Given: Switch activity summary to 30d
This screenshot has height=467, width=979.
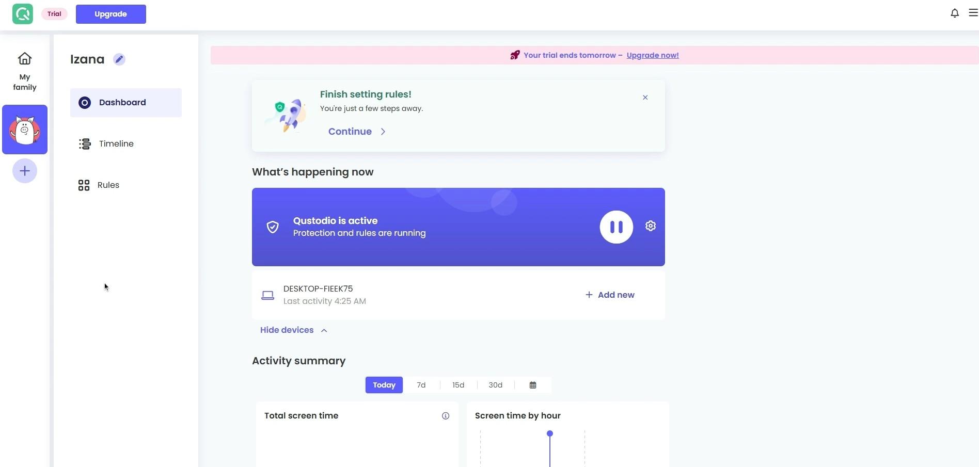Looking at the screenshot, I should 496,385.
